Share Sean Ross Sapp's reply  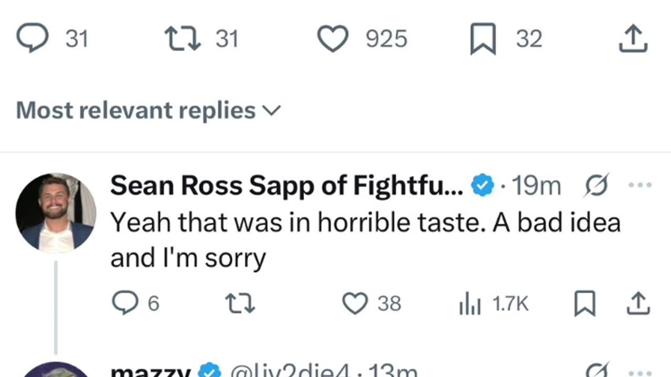click(638, 303)
